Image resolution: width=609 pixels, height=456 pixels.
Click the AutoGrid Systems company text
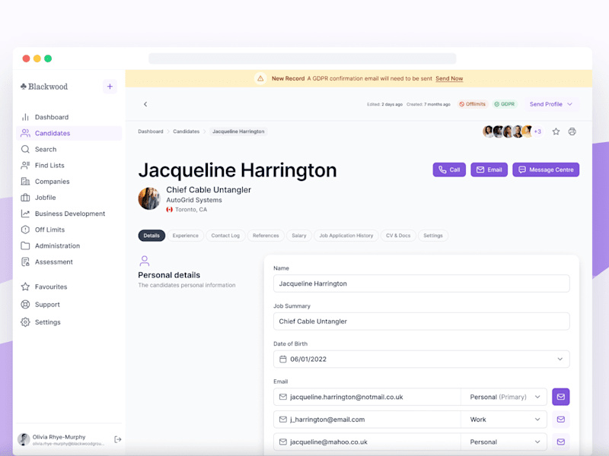(194, 200)
